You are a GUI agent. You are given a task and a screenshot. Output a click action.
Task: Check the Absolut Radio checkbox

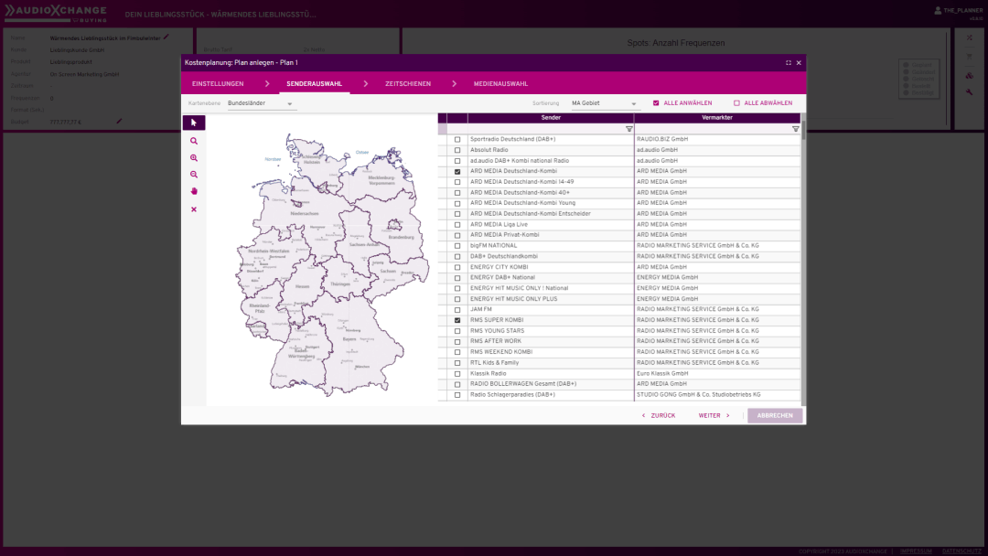coord(457,151)
